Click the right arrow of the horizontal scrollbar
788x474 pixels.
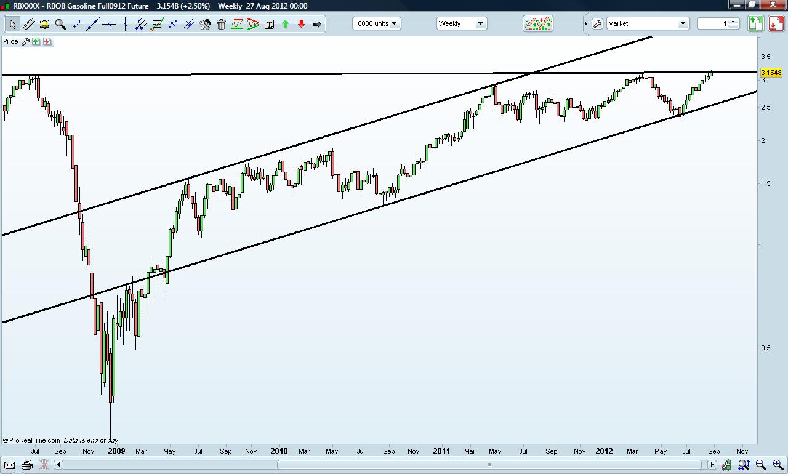click(712, 465)
